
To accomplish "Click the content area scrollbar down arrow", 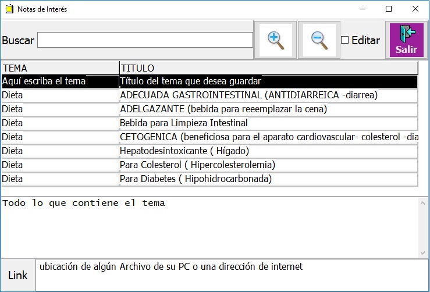I will 422,253.
